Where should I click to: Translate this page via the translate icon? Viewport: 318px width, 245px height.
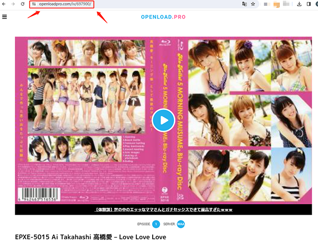[245, 4]
